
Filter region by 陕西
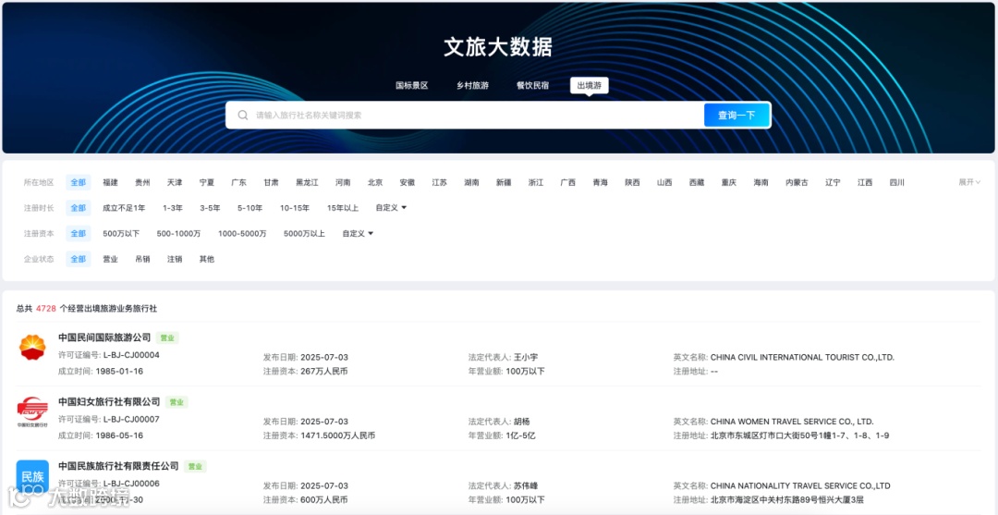tap(632, 182)
